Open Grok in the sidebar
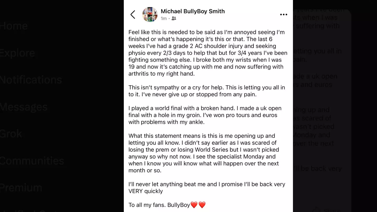The height and width of the screenshot is (212, 377). 11,134
